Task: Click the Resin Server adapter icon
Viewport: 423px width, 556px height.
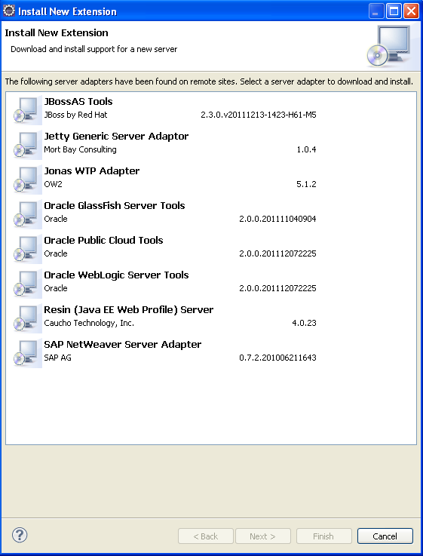Action: 26,318
